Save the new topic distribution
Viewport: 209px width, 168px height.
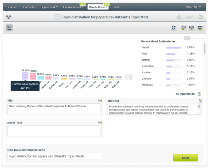pyautogui.click(x=185, y=158)
